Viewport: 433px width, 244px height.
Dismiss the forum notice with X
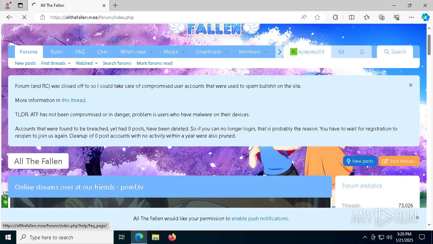click(411, 85)
